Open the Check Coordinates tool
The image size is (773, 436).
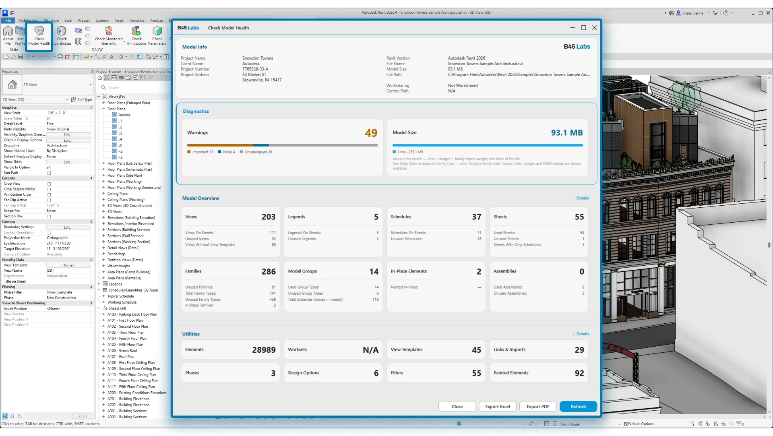[62, 36]
